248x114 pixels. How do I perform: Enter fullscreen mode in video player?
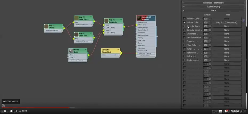point(243,111)
